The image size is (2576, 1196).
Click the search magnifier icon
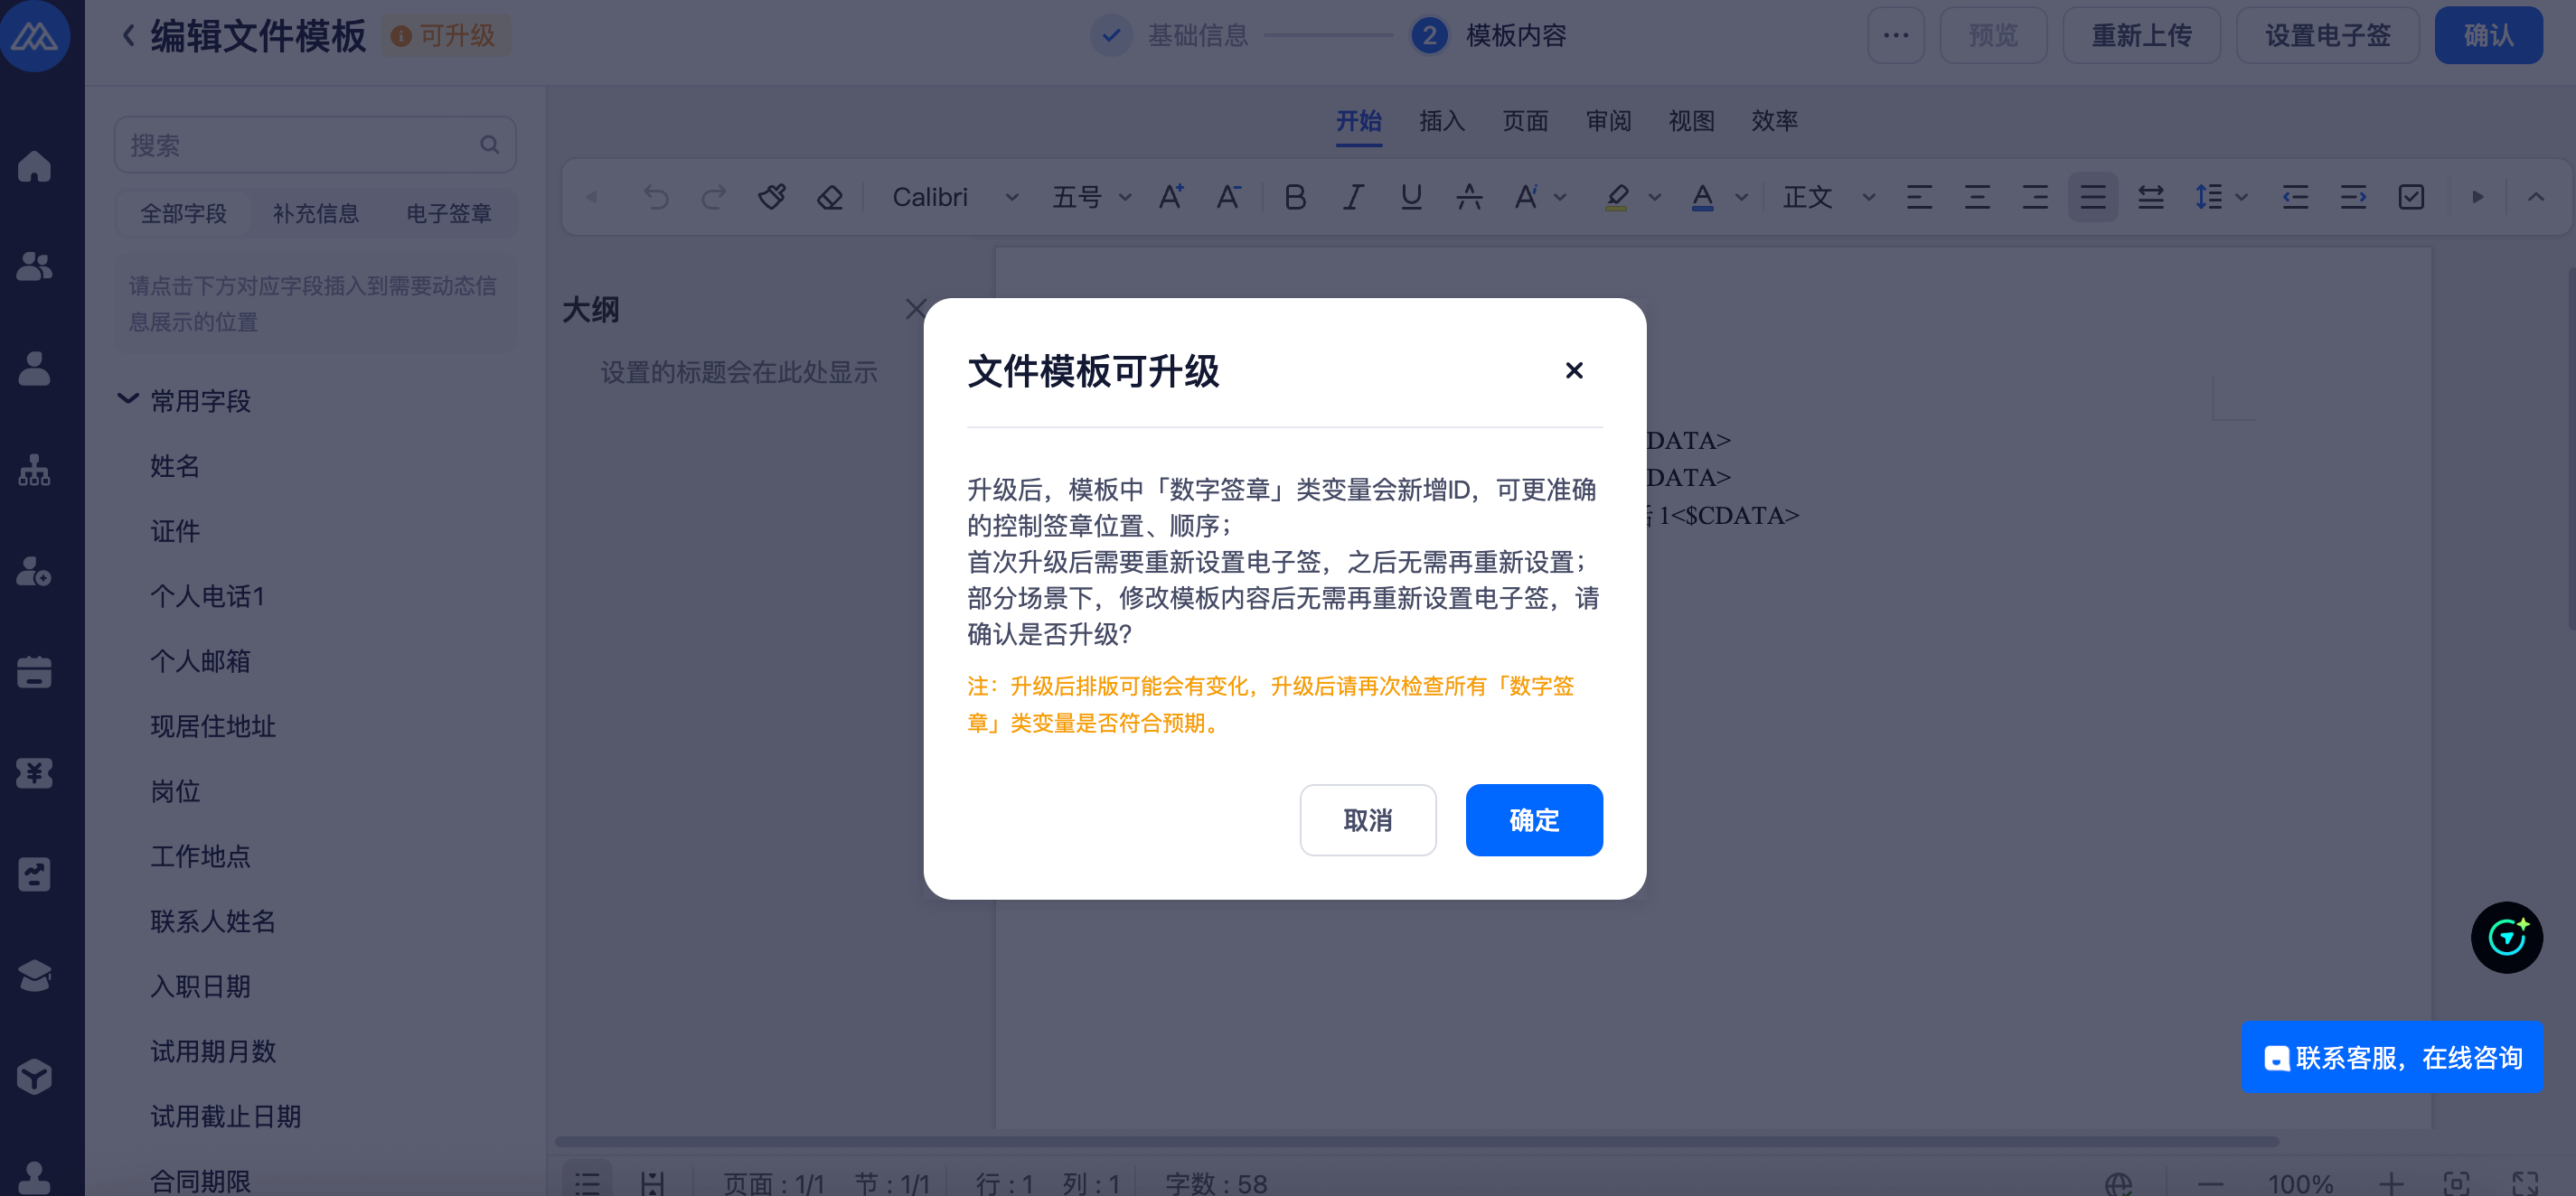point(489,145)
